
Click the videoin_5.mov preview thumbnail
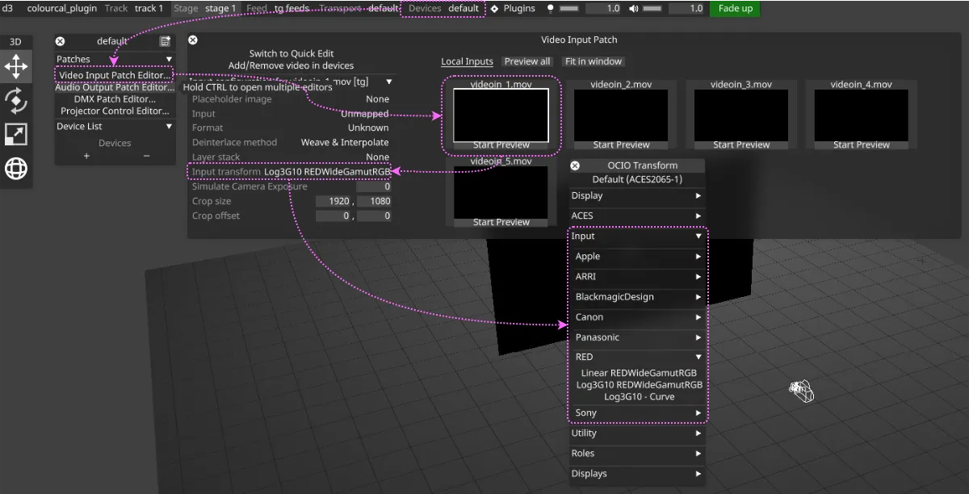click(500, 192)
